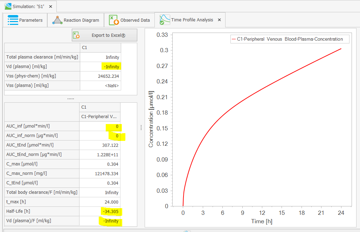Select the highlighted Half-Life value cell
The image size is (360, 232).
click(111, 211)
